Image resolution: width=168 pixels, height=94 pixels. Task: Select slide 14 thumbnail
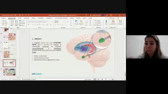click(9, 72)
